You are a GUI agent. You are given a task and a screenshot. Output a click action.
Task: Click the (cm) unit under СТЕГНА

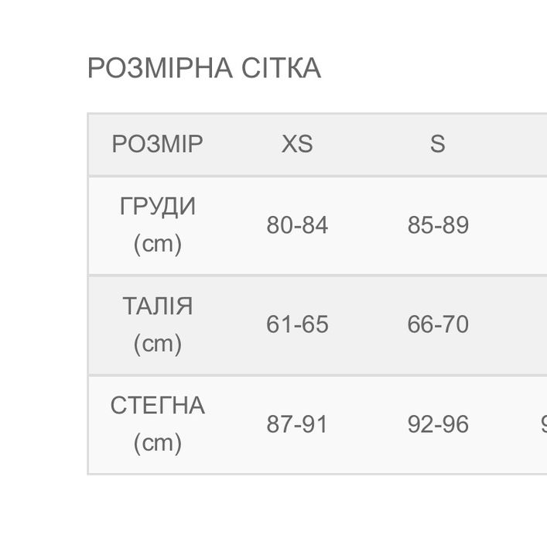[x=158, y=443]
